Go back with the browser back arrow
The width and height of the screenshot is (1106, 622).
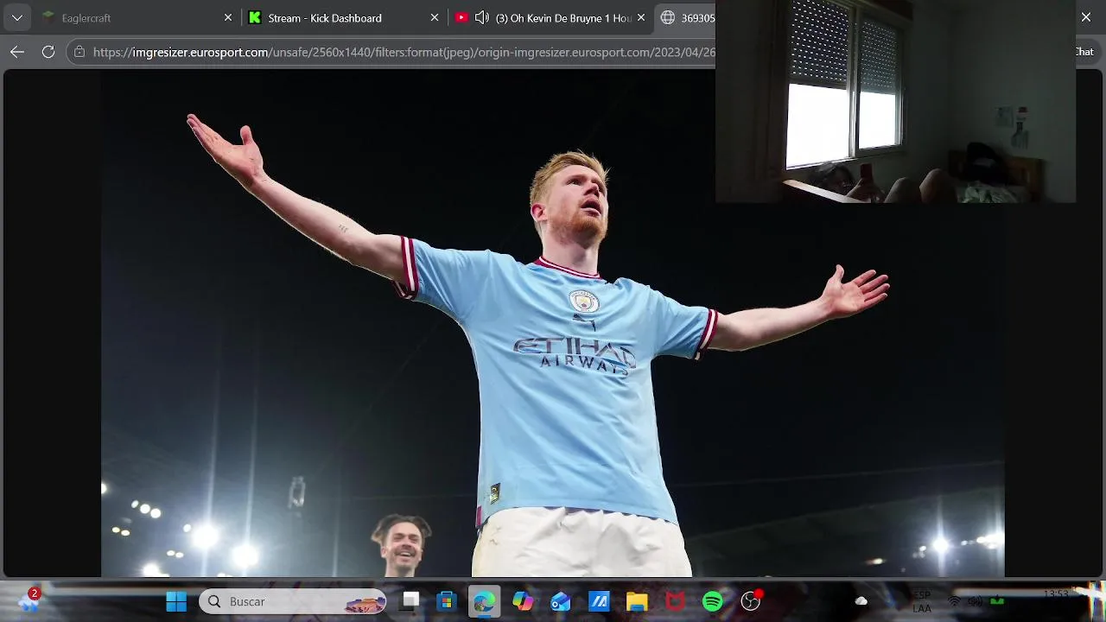[x=17, y=52]
